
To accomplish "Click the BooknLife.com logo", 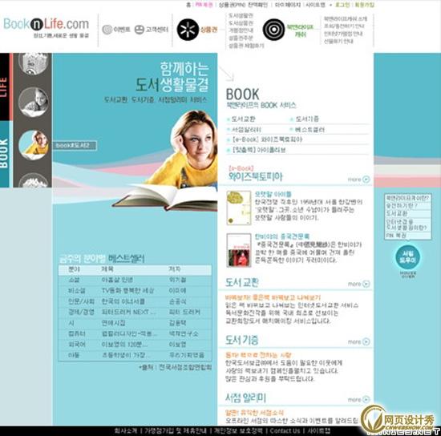I will (x=47, y=24).
